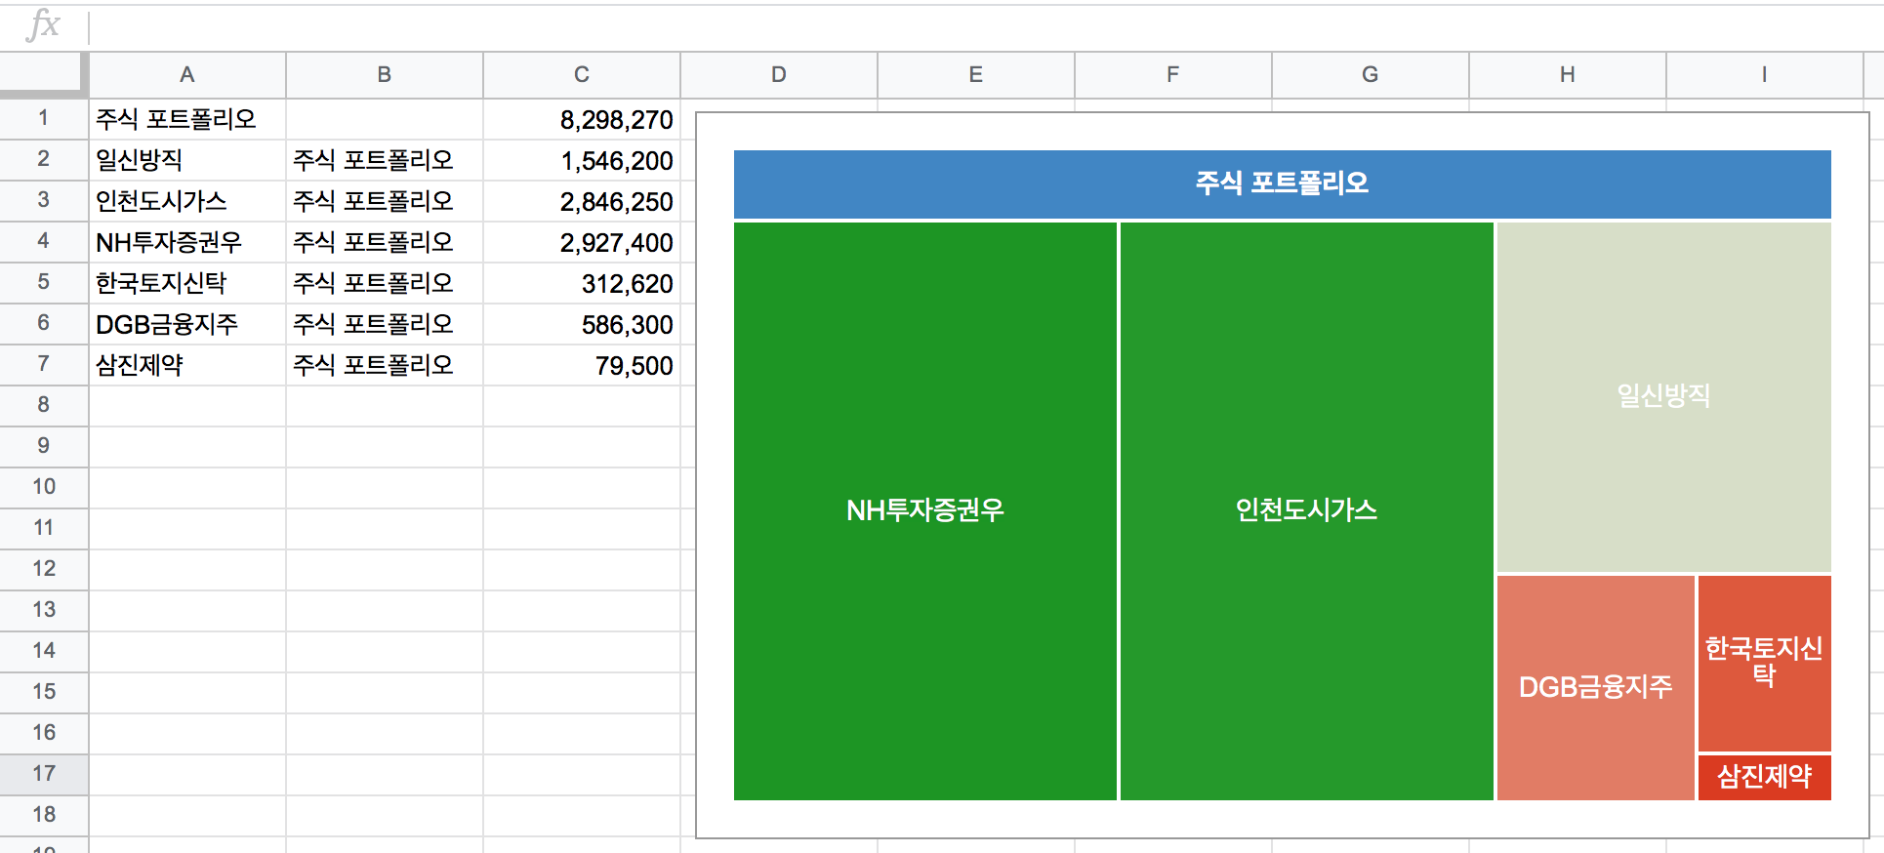This screenshot has width=1884, height=853.
Task: Select row 3 header
Action: point(43,200)
